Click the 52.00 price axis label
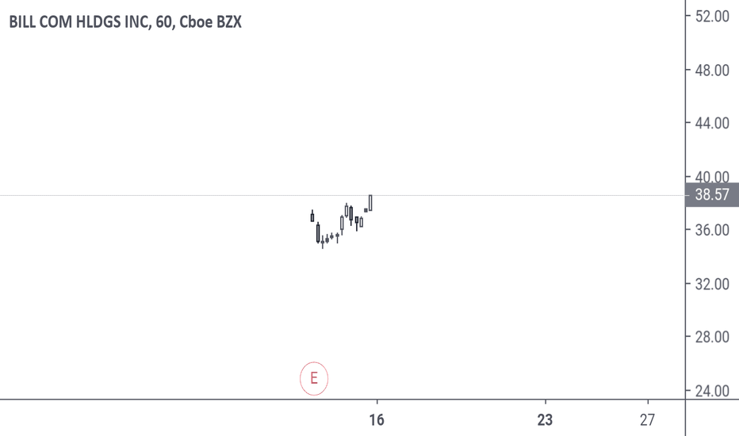Screen dimensions: 739x436 pyautogui.click(x=712, y=16)
